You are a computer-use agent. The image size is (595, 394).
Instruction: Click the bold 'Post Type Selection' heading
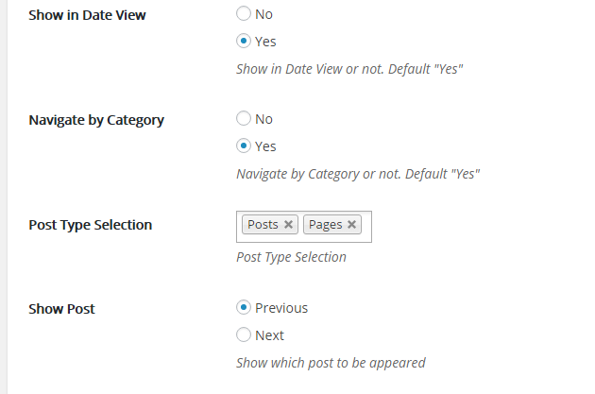tap(91, 225)
